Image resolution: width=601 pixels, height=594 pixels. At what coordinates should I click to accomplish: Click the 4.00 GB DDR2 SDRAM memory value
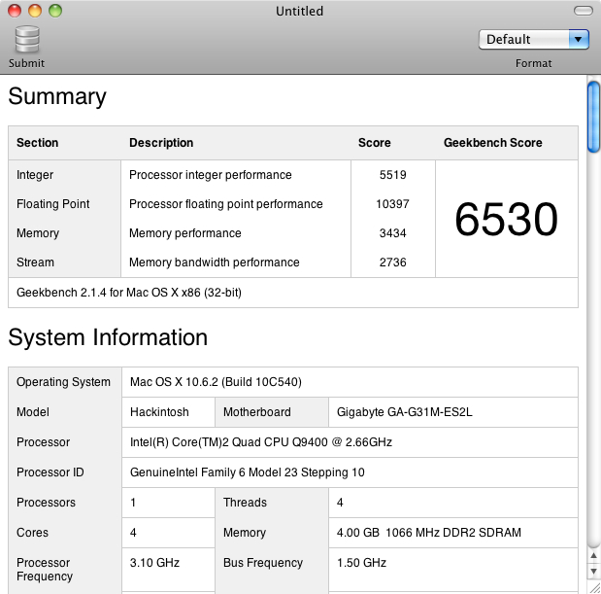429,533
